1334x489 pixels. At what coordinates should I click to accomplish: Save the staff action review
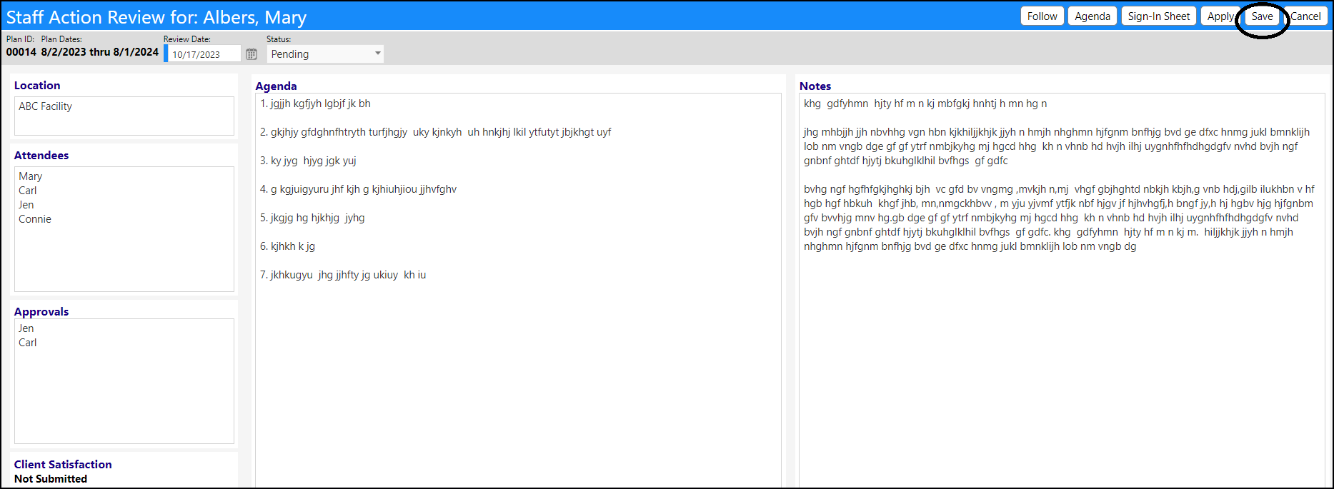(x=1262, y=16)
